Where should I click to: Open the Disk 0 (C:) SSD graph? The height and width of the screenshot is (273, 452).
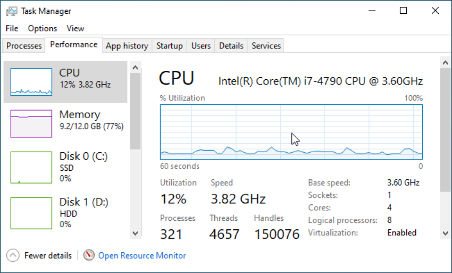coord(31,168)
